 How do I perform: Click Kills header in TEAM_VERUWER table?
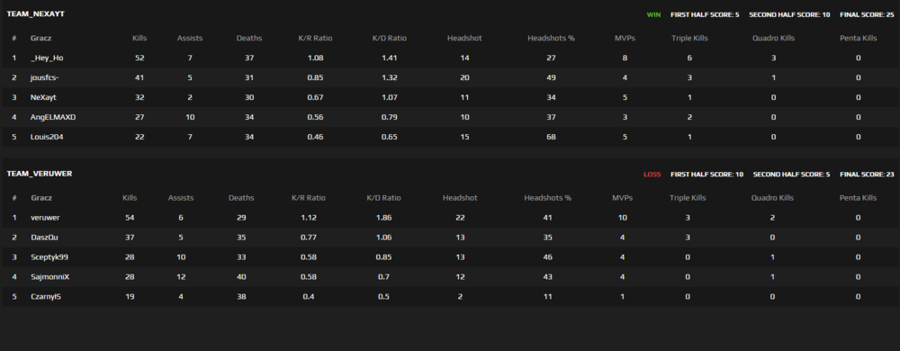click(130, 198)
